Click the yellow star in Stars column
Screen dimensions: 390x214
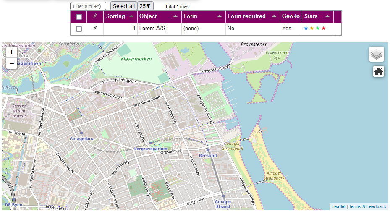(312, 29)
